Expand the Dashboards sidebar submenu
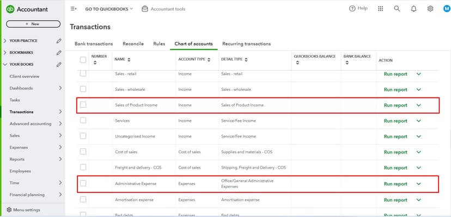This screenshot has height=217, width=451. click(x=60, y=88)
